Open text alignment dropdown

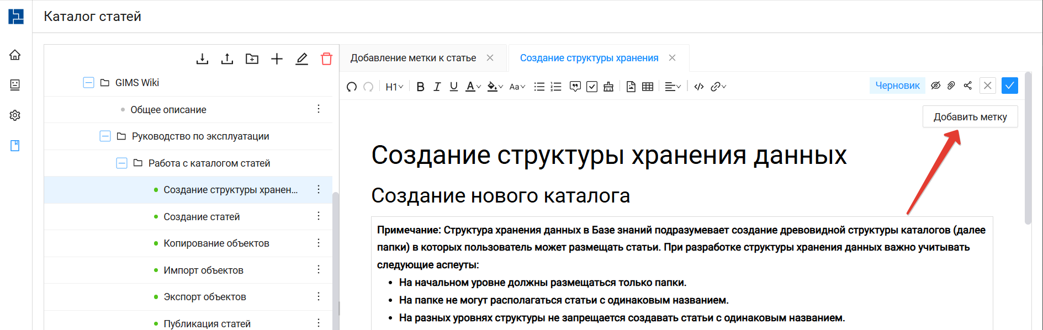[x=673, y=87]
